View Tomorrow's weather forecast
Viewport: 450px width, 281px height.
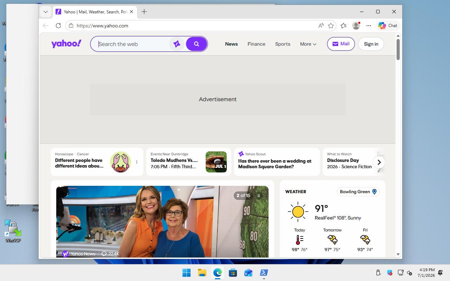pyautogui.click(x=332, y=240)
